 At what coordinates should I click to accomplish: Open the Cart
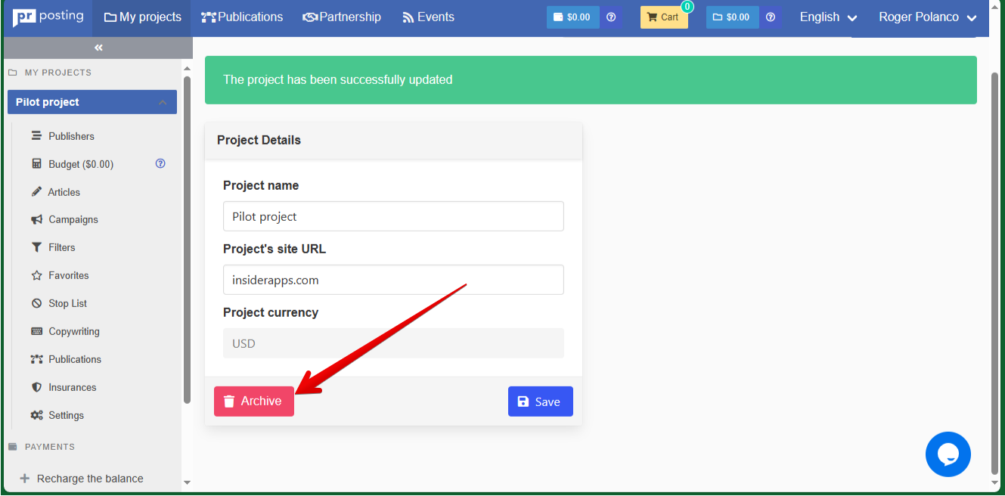point(663,17)
